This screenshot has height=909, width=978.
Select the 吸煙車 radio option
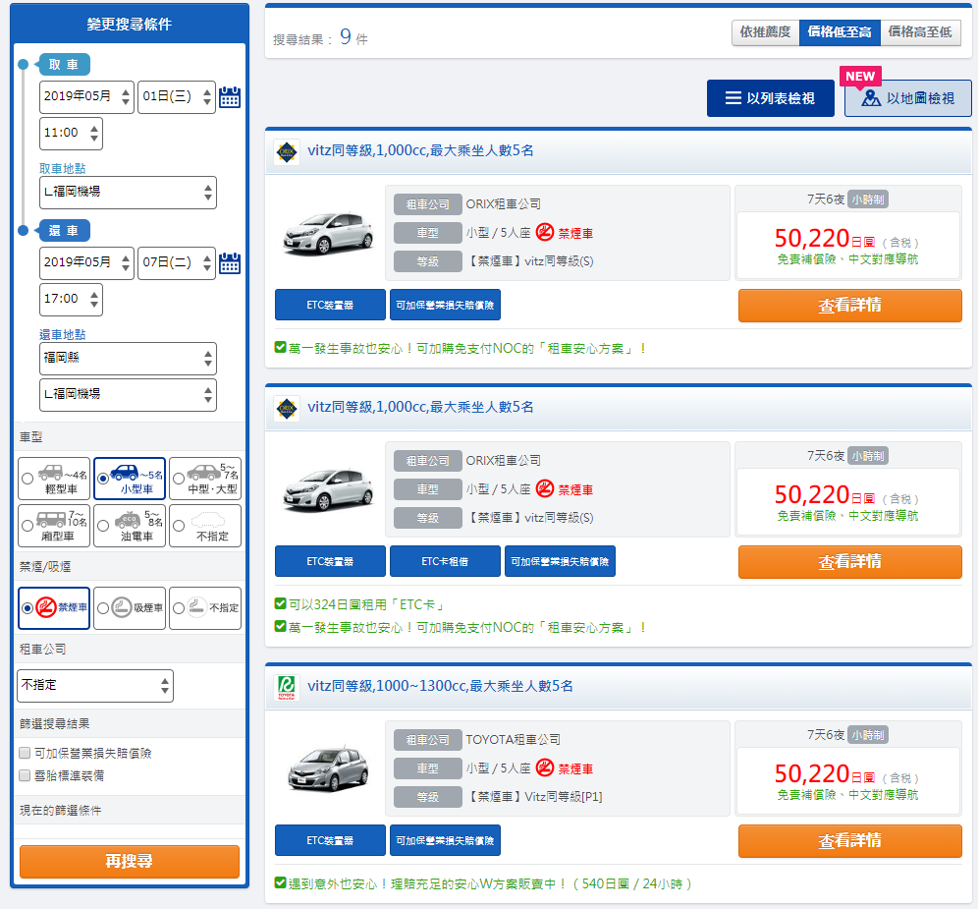coord(103,608)
